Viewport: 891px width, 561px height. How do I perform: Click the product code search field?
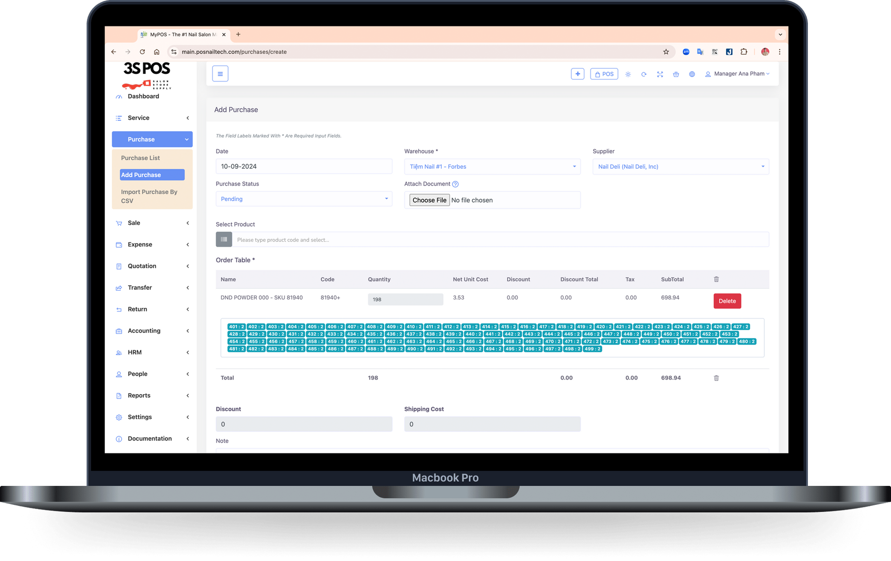click(500, 240)
